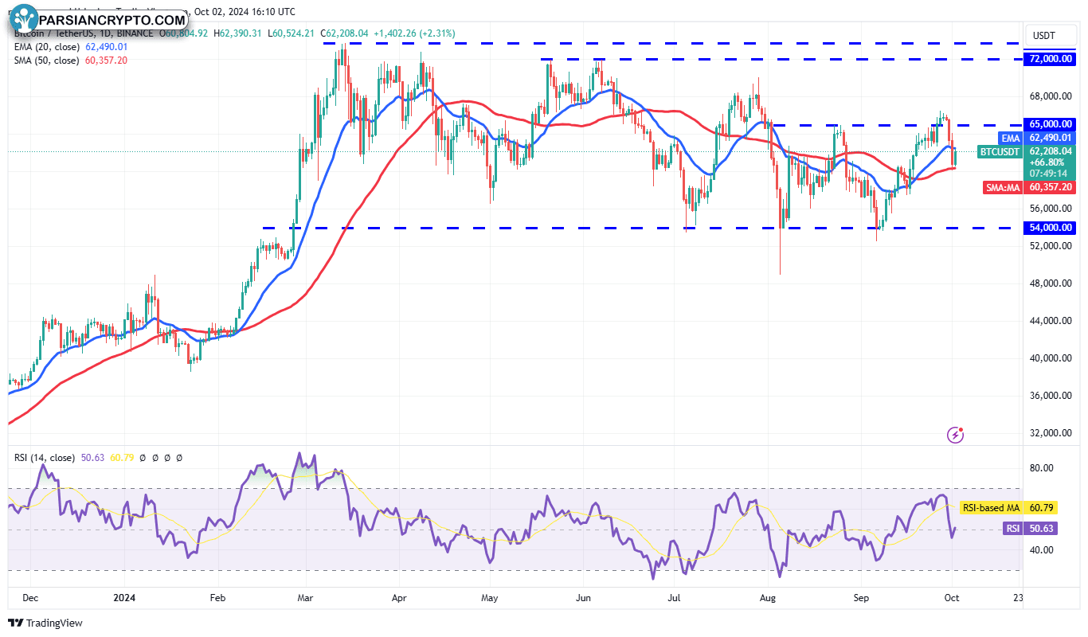
Task: Click the 54,000.00 price level label
Action: [x=1051, y=228]
